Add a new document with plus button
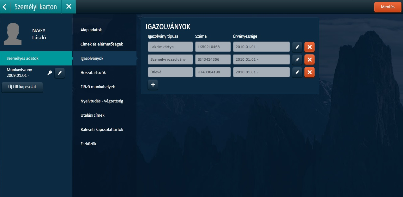 tap(153, 85)
